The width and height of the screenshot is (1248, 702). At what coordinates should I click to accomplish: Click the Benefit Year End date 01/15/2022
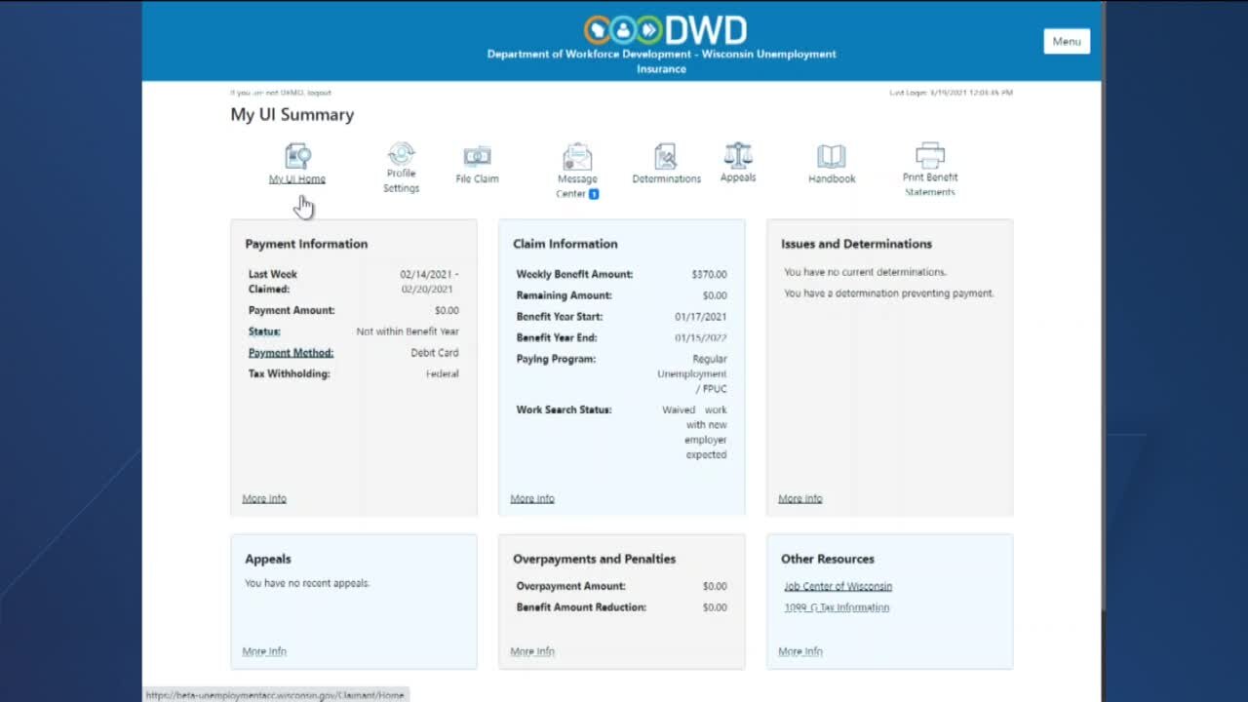[701, 338]
